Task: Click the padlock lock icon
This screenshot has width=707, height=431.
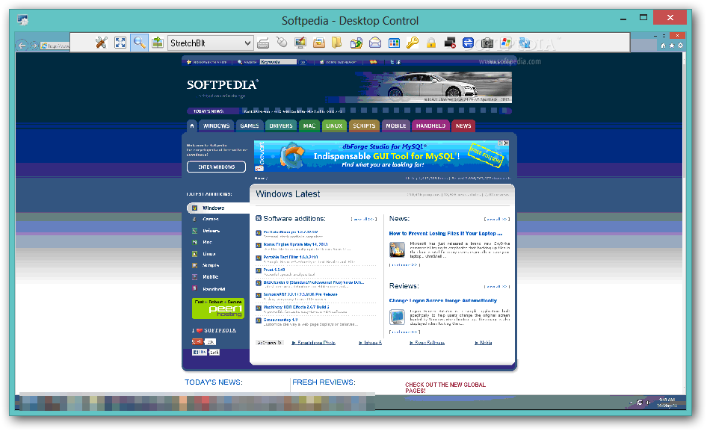Action: 431,43
